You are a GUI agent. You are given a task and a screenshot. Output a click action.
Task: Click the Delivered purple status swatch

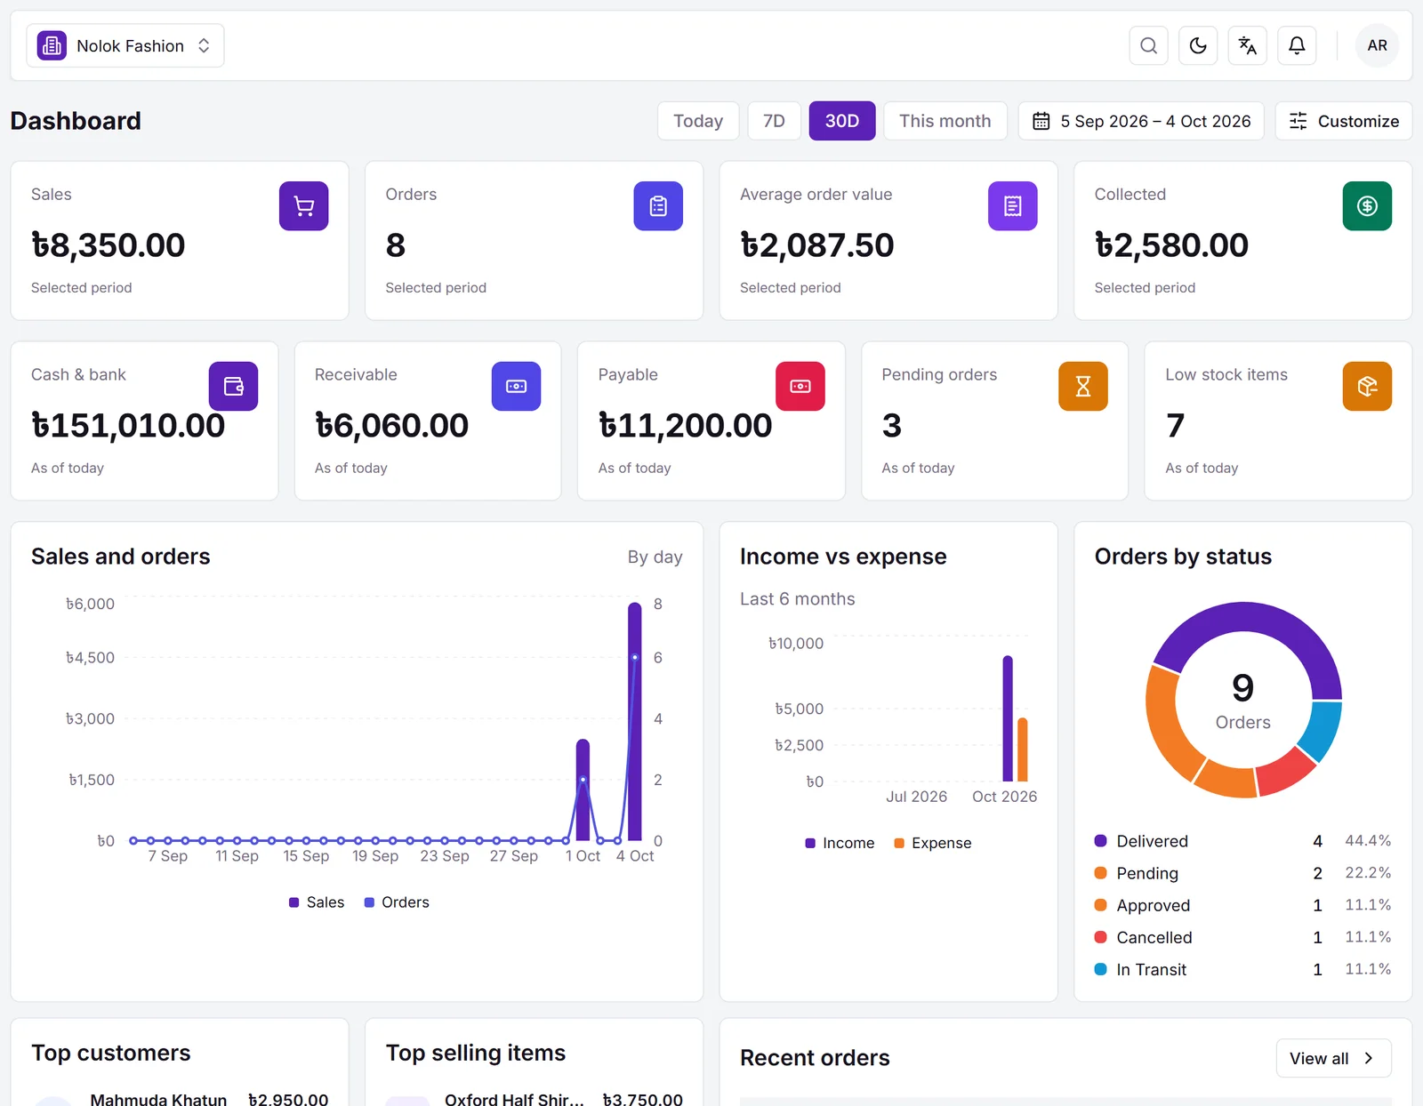tap(1100, 840)
